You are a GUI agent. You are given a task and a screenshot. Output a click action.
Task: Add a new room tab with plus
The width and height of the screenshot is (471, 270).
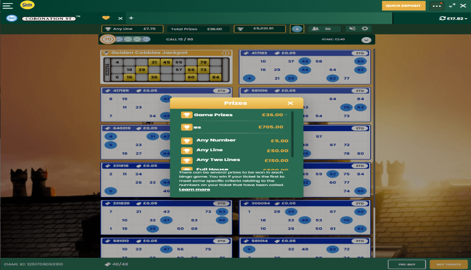click(131, 18)
